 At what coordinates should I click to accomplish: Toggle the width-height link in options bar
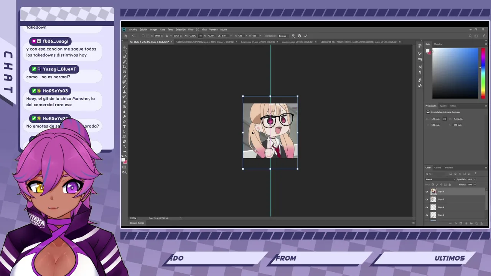200,36
